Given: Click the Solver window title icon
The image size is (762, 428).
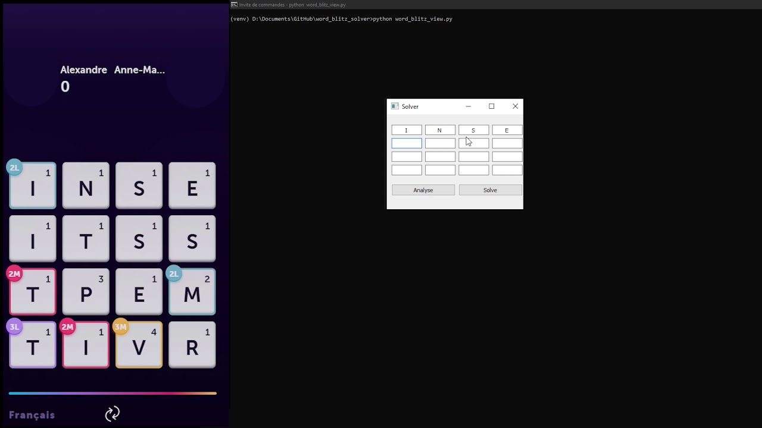Looking at the screenshot, I should point(395,106).
